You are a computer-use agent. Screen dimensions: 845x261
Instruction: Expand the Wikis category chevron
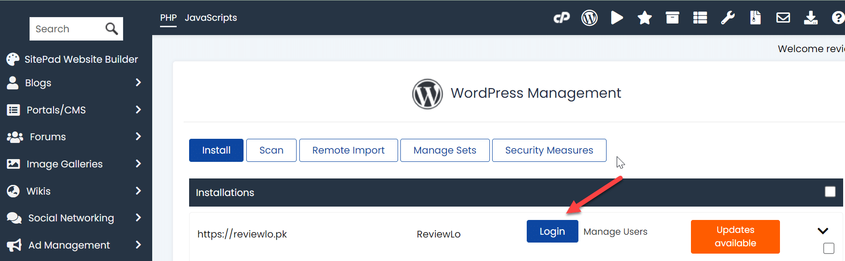pyautogui.click(x=138, y=190)
